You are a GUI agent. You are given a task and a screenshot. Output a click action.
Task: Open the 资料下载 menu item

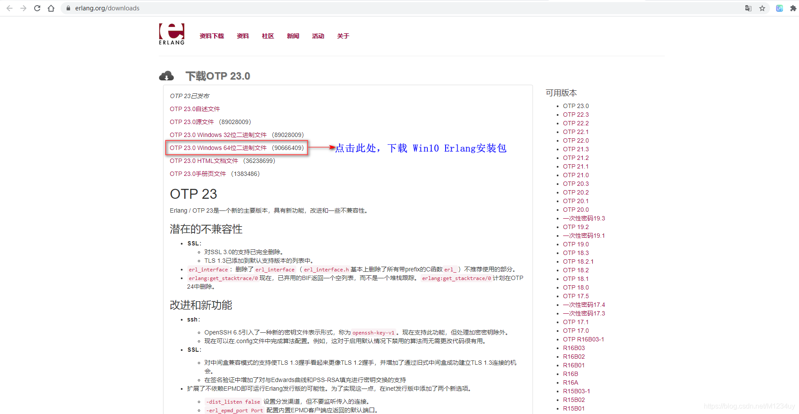click(212, 36)
